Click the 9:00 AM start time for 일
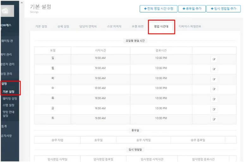 (x=101, y=58)
